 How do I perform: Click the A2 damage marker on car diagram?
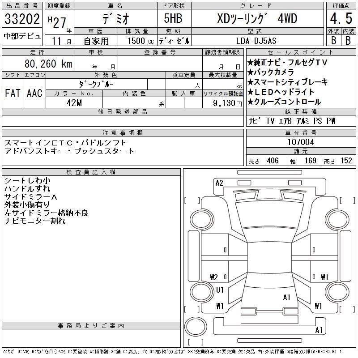tap(219, 183)
